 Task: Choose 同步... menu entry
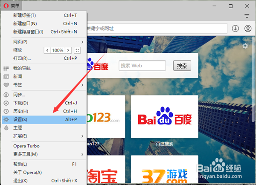coord(44,95)
